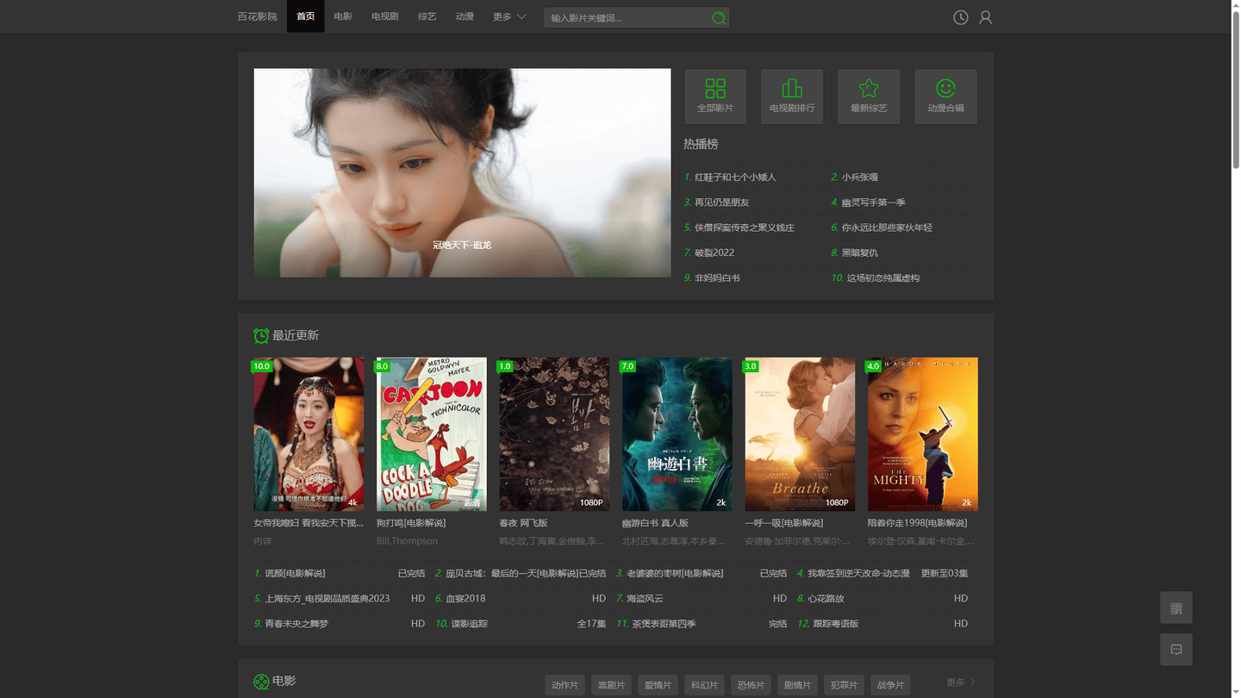This screenshot has width=1241, height=698.
Task: Click the green search magnifier icon
Action: click(x=719, y=18)
